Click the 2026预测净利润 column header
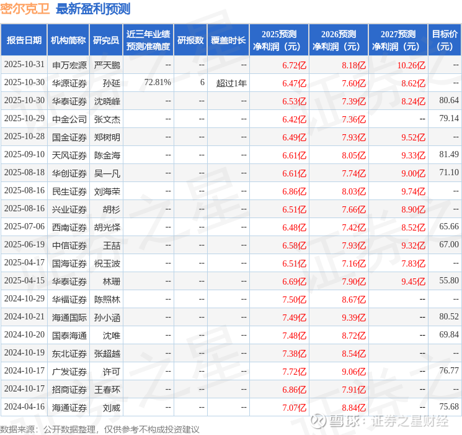Screen dimensions: 462x435 pyautogui.click(x=339, y=40)
